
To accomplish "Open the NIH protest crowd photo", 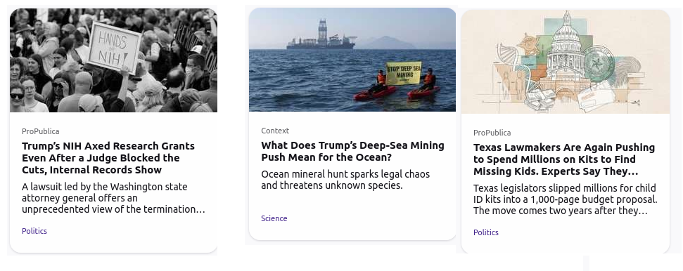I will tap(113, 60).
